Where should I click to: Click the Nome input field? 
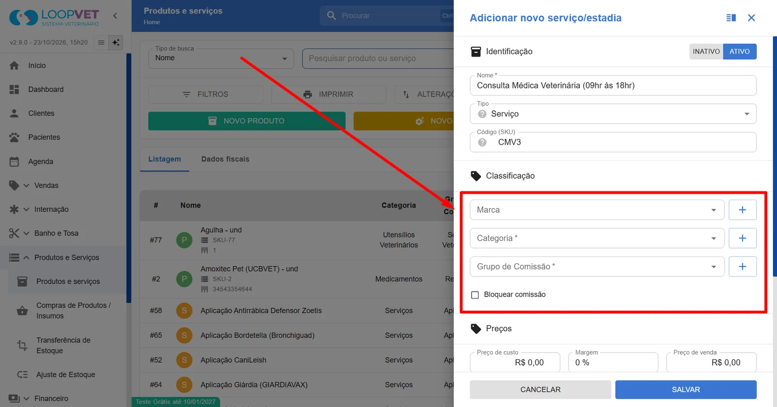click(613, 85)
